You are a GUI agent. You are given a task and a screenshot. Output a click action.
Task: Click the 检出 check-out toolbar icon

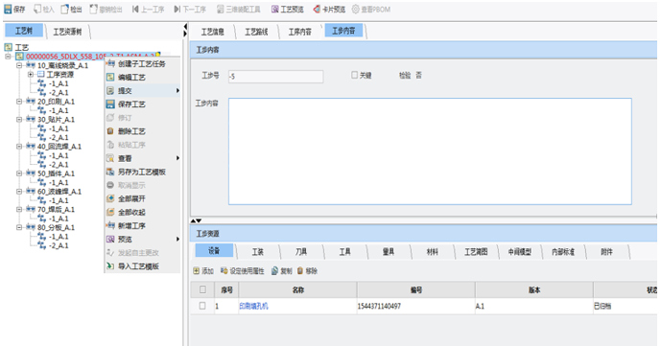click(64, 9)
